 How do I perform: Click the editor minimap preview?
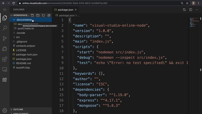(194, 22)
